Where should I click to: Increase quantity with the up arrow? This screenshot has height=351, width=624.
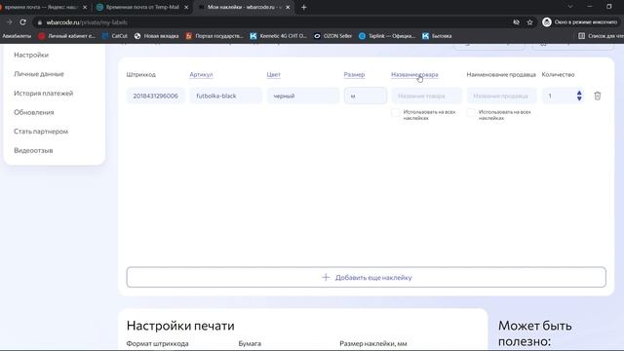coord(579,93)
